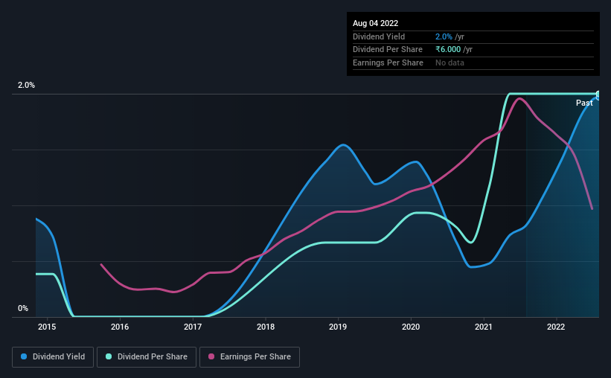Click the teal Dividend Per Share legend dot
This screenshot has width=611, height=378.
[109, 356]
